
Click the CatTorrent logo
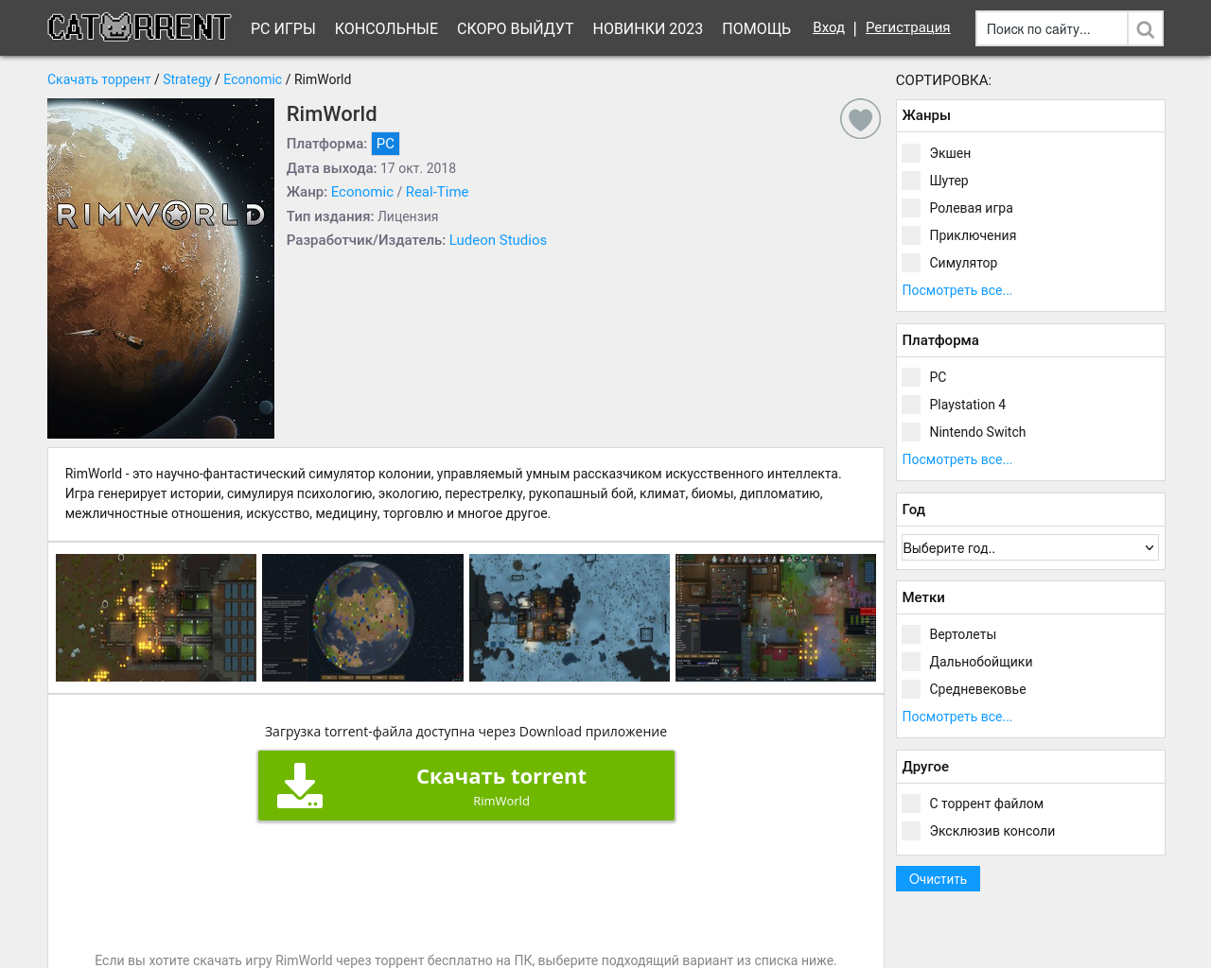(139, 27)
